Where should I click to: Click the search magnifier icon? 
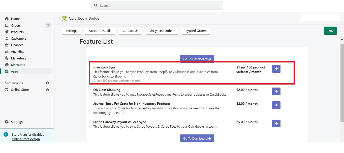click(x=96, y=6)
